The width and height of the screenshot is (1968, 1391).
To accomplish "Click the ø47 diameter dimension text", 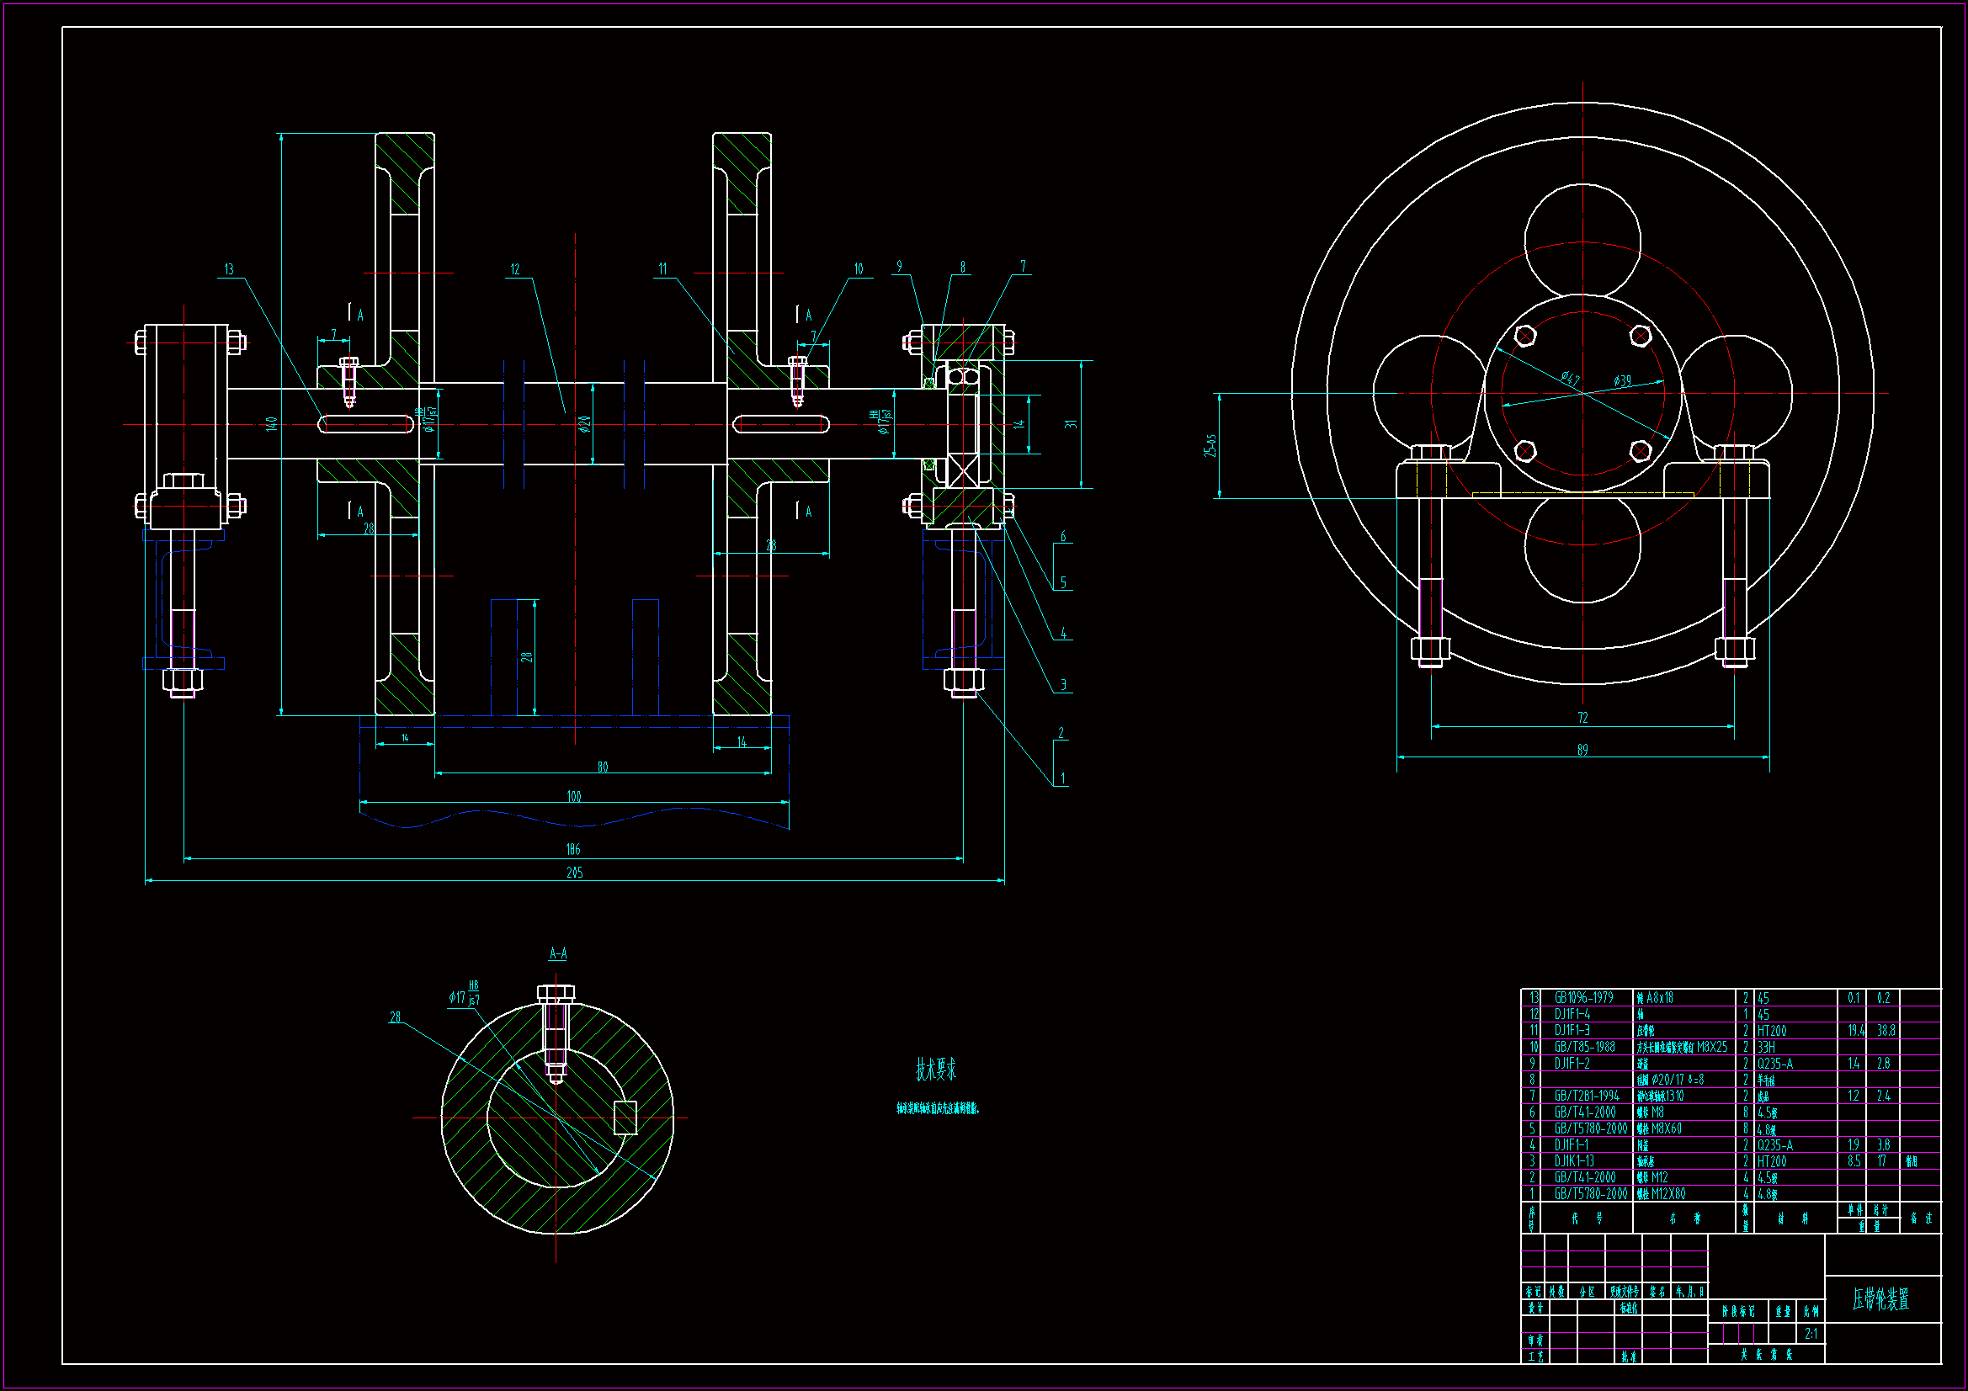I will pyautogui.click(x=1571, y=378).
